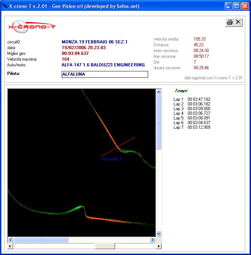Image resolution: width=251 pixels, height=255 pixels.
Task: Select the Lap 6 best time entry
Action: point(192,123)
